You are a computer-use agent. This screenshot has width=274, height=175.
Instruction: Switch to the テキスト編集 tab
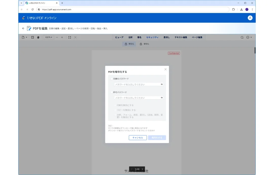[x=181, y=37]
